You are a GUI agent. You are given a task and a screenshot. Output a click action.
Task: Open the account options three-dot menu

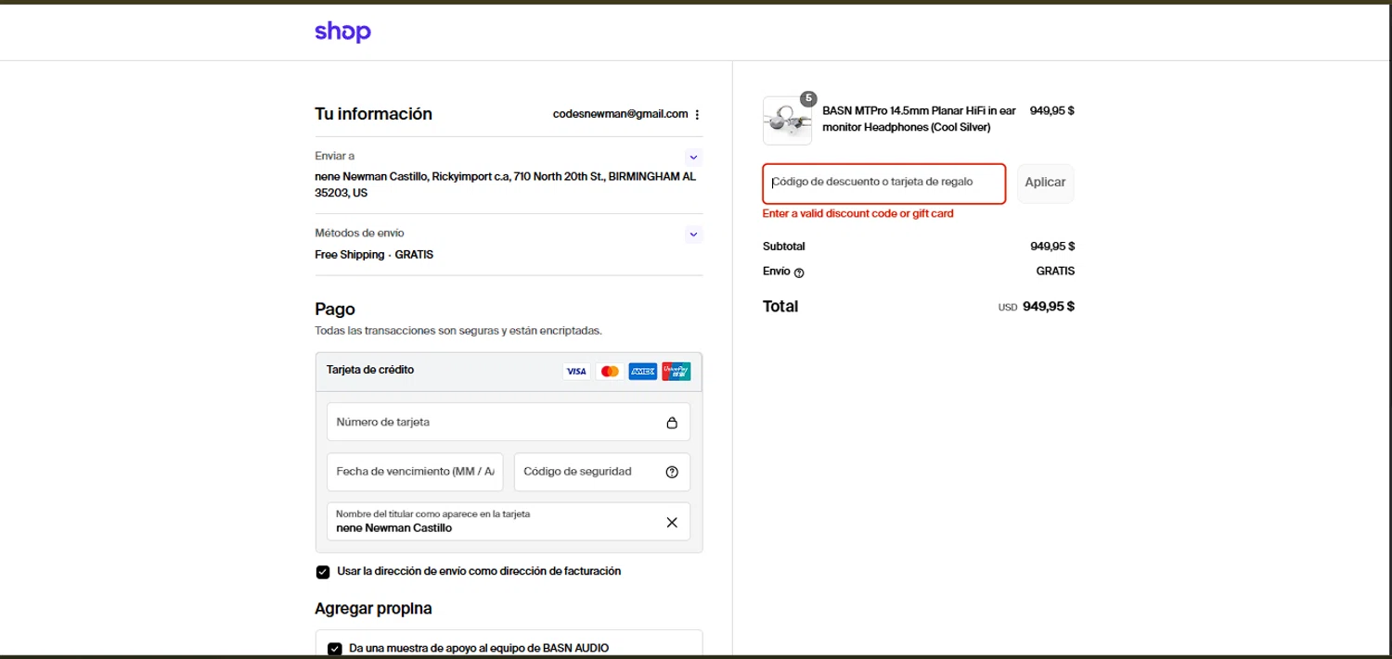click(x=697, y=115)
